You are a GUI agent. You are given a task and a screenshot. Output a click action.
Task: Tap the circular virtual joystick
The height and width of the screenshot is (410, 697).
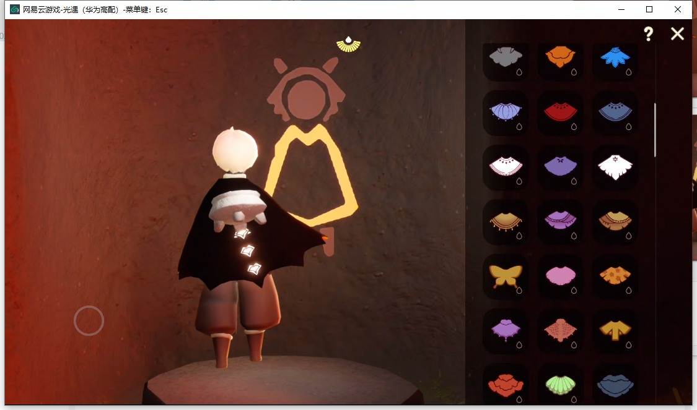tap(89, 320)
